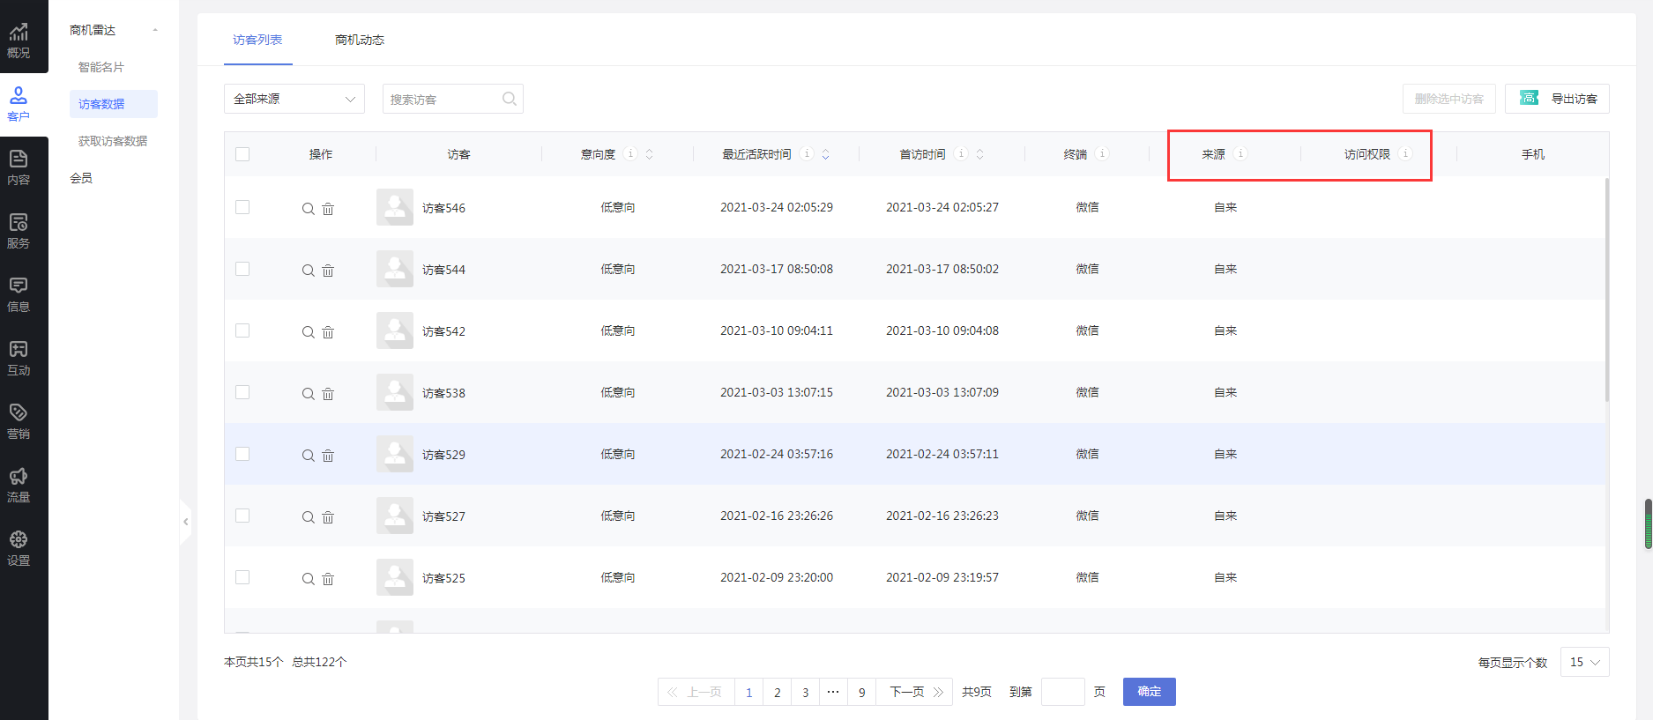Image resolution: width=1653 pixels, height=720 pixels.
Task: Sort by 最近活跃时间 using the sort arrows
Action: [826, 154]
